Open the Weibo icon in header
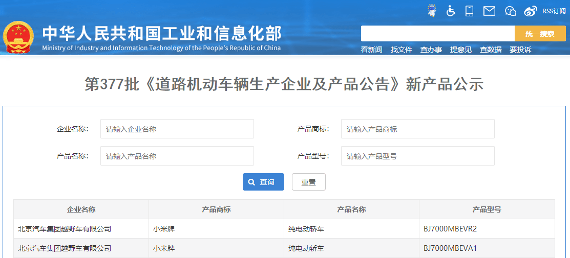 (x=531, y=11)
